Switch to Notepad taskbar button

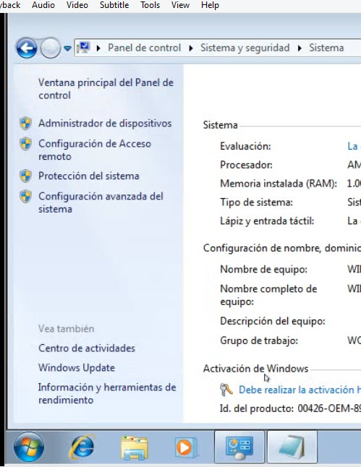(x=292, y=447)
